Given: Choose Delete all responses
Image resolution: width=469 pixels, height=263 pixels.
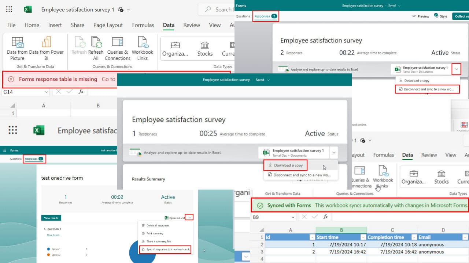Looking at the screenshot, I should coord(155,225).
